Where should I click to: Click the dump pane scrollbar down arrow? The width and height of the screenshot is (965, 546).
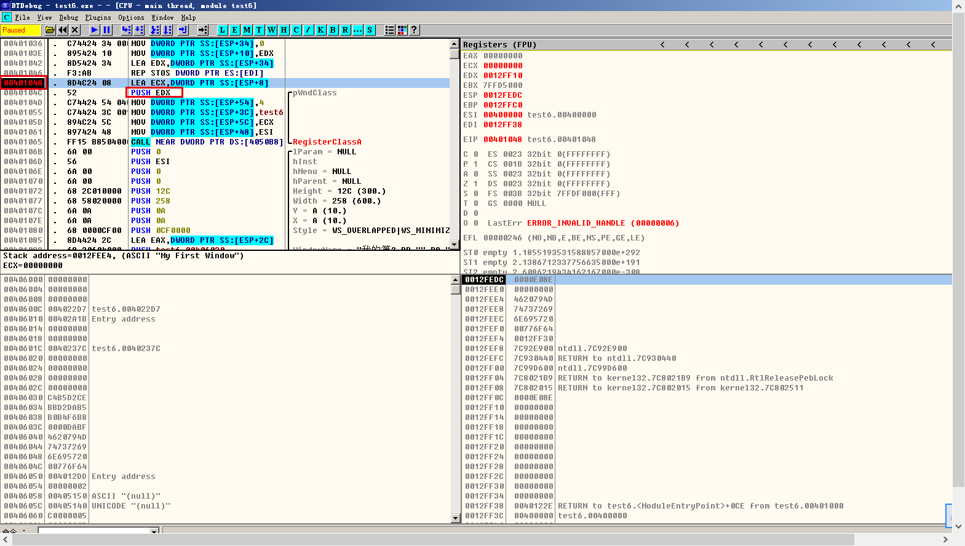(x=456, y=518)
